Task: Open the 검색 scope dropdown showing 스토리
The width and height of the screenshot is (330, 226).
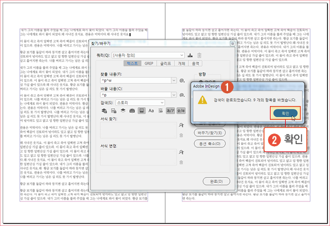Action: coord(140,103)
